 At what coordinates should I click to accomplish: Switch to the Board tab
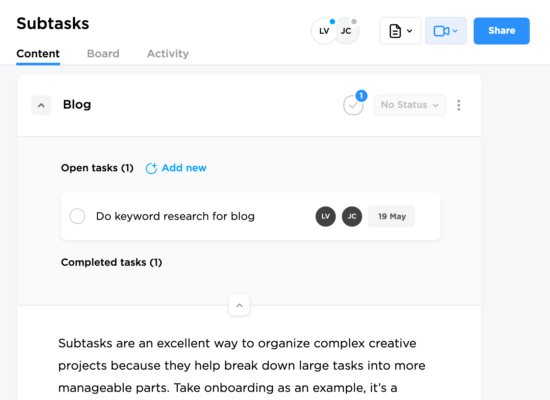(103, 54)
